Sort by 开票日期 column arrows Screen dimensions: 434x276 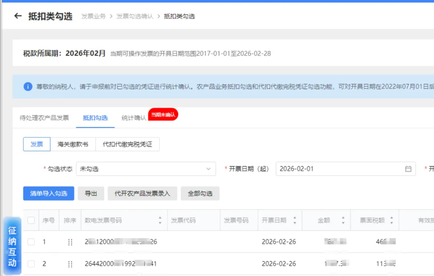click(x=295, y=220)
